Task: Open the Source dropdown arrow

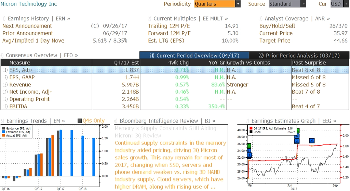Action: 304,4
